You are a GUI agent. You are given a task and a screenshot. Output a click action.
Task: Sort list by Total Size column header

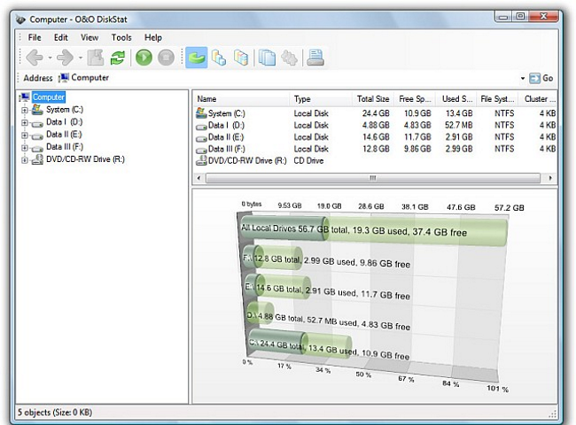[x=373, y=99]
